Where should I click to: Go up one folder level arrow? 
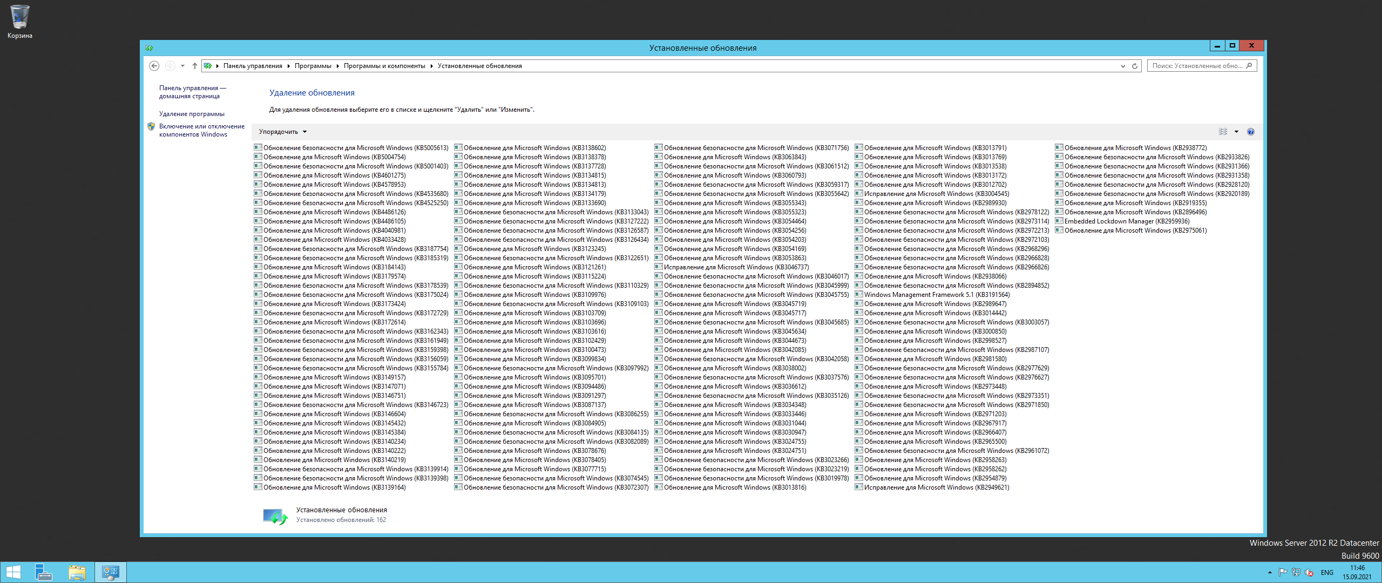195,66
